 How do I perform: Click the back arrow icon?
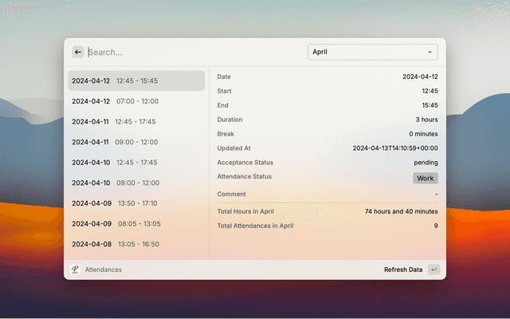coord(78,52)
